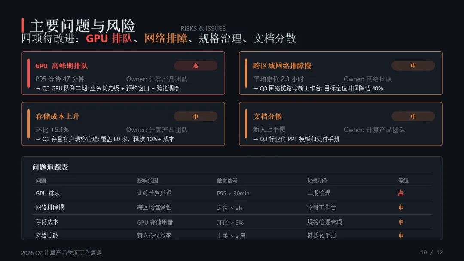Select the GPU 排队 row in tracking table
Viewport: 464px width, 261px height.
coord(232,193)
